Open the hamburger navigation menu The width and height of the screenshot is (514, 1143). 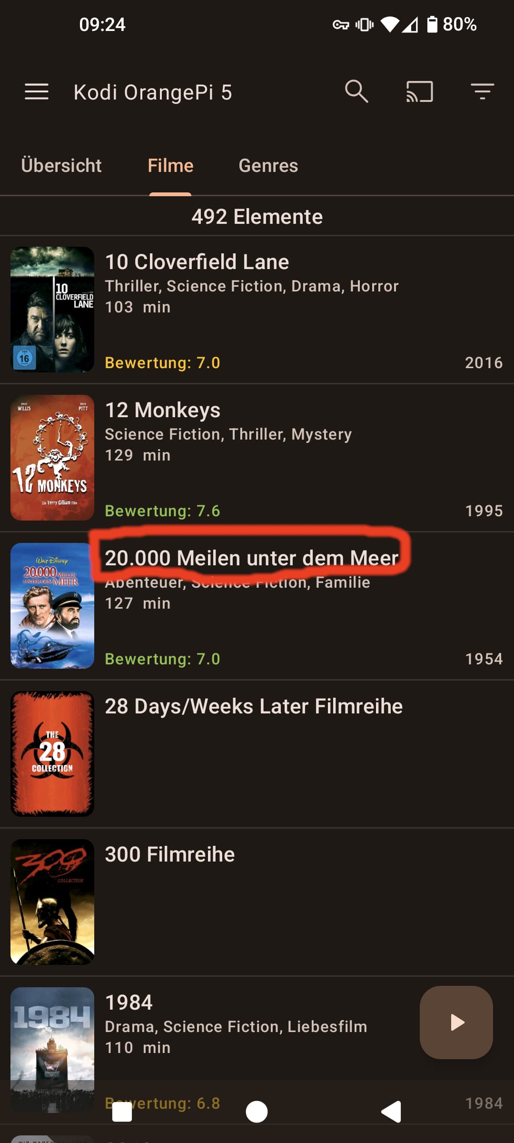pyautogui.click(x=37, y=92)
